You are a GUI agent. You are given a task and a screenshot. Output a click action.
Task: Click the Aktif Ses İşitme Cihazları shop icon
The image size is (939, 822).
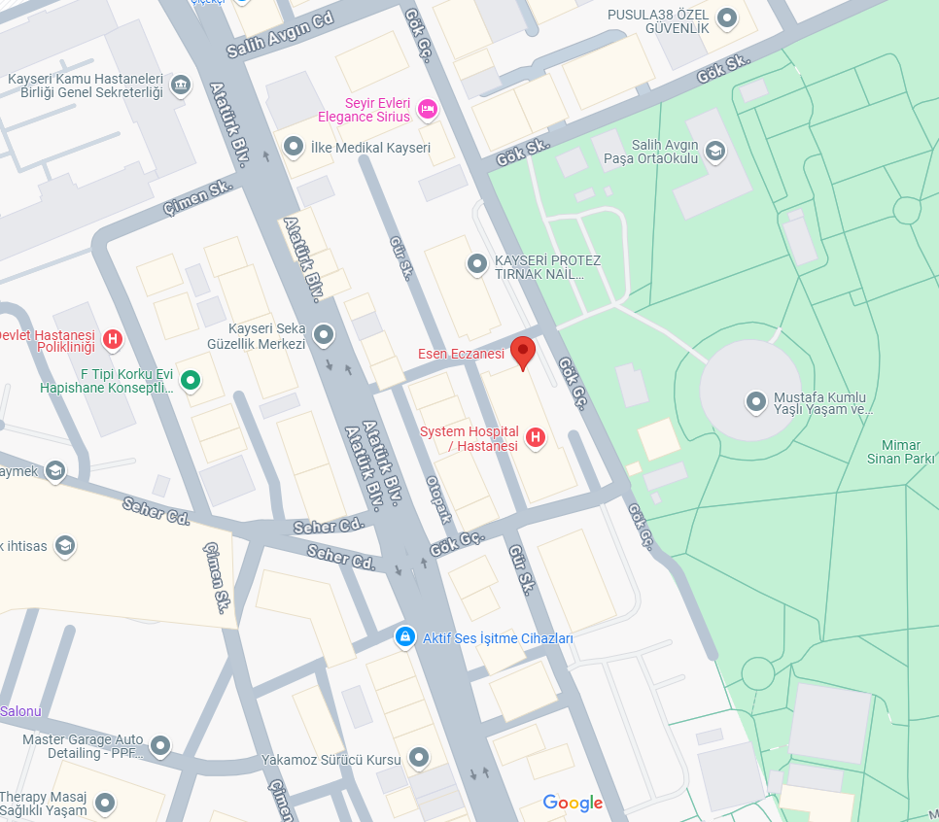click(405, 637)
